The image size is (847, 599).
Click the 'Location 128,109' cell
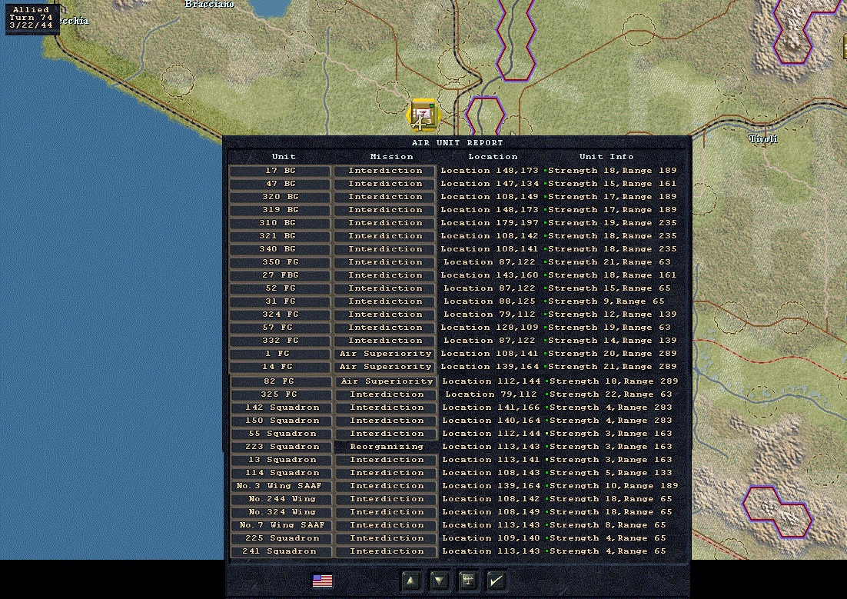490,328
